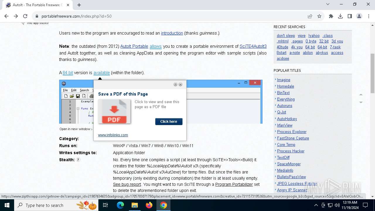The image size is (375, 211).
Task: Select recent search 'vipre'
Action: click(x=302, y=36)
